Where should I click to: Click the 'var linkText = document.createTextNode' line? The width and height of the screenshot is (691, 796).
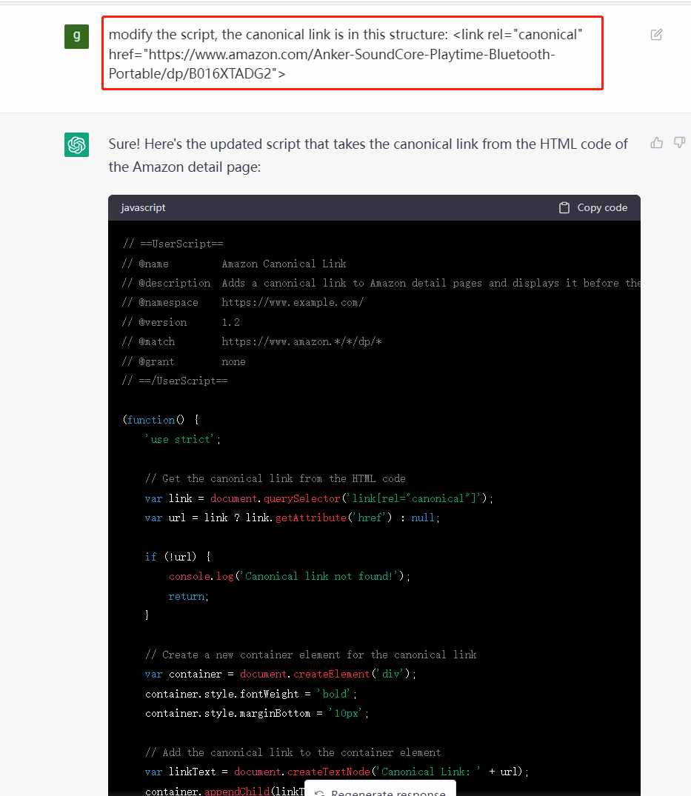tap(337, 772)
